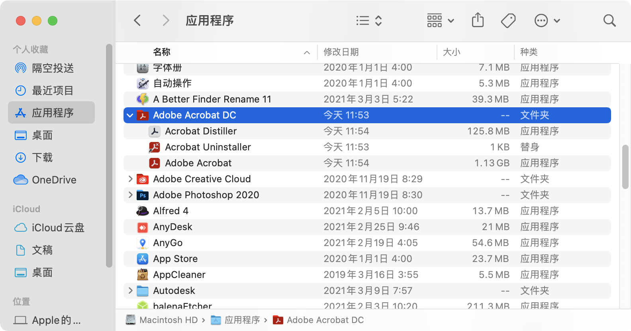Screen dimensions: 631x331
Task: Select the AnyDesk app icon
Action: [143, 227]
